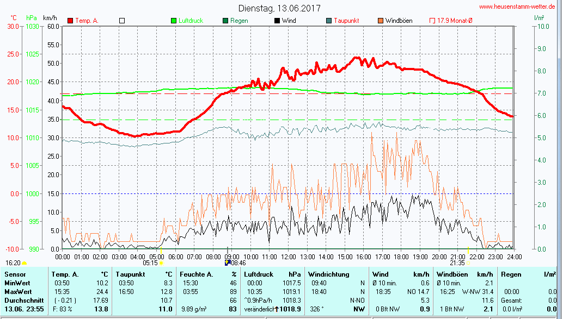Click the orange Windböen legend square
Viewport: 563px width, 319px height.
(381, 21)
